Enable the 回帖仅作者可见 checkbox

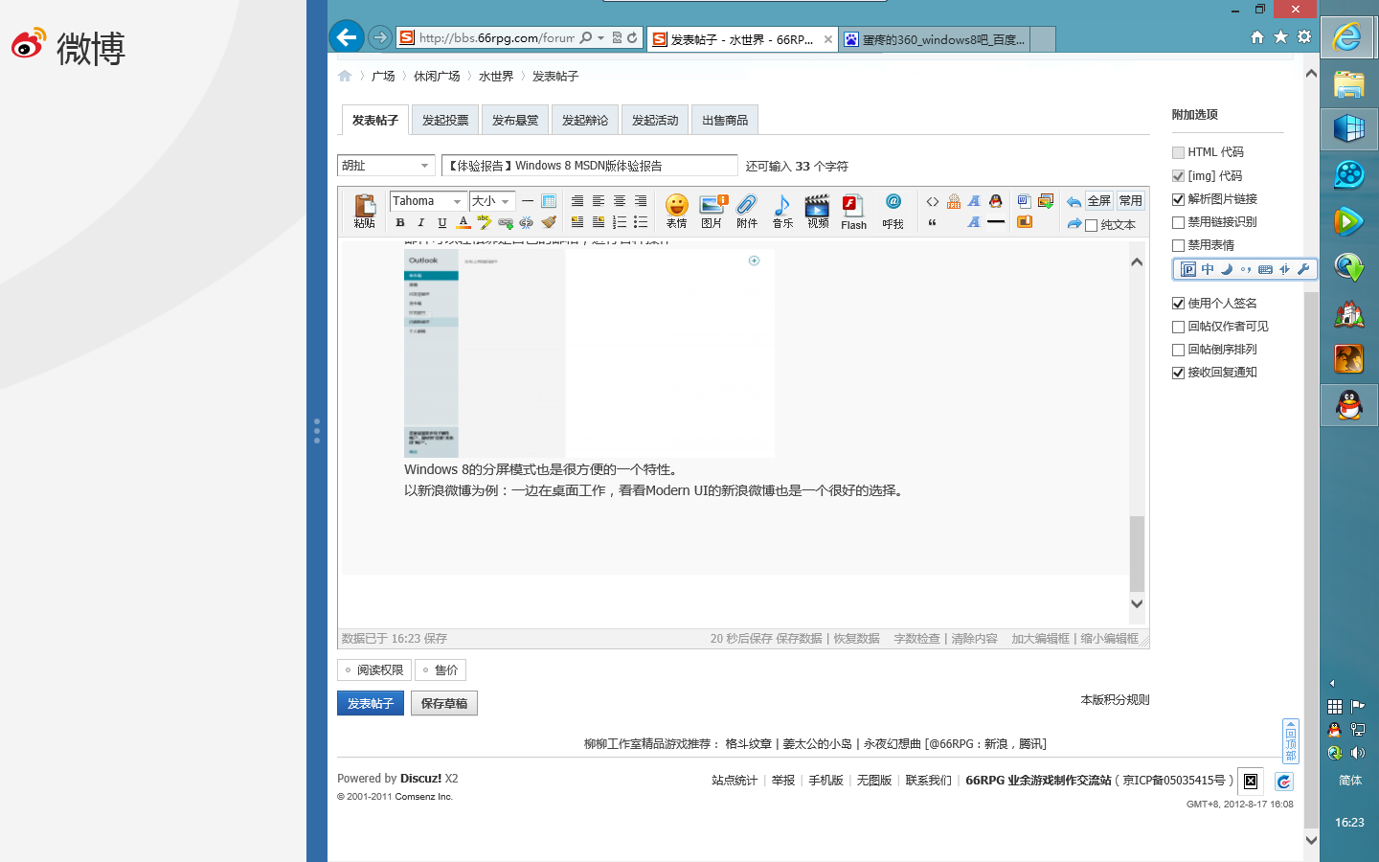(x=1178, y=327)
